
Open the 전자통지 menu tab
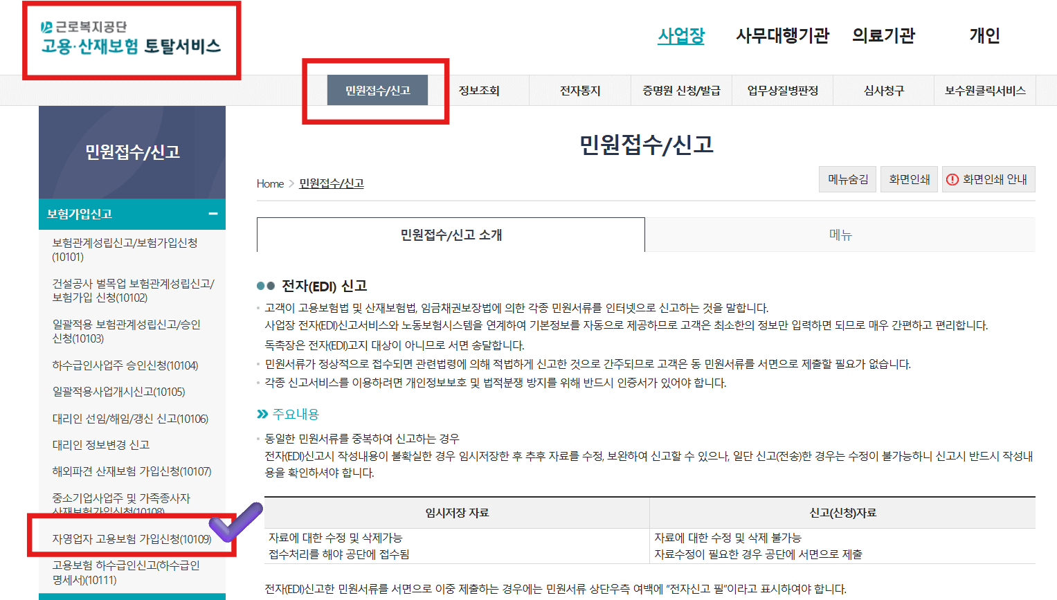[x=579, y=90]
